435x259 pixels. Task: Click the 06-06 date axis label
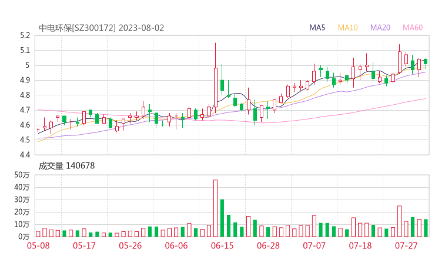[176, 245]
